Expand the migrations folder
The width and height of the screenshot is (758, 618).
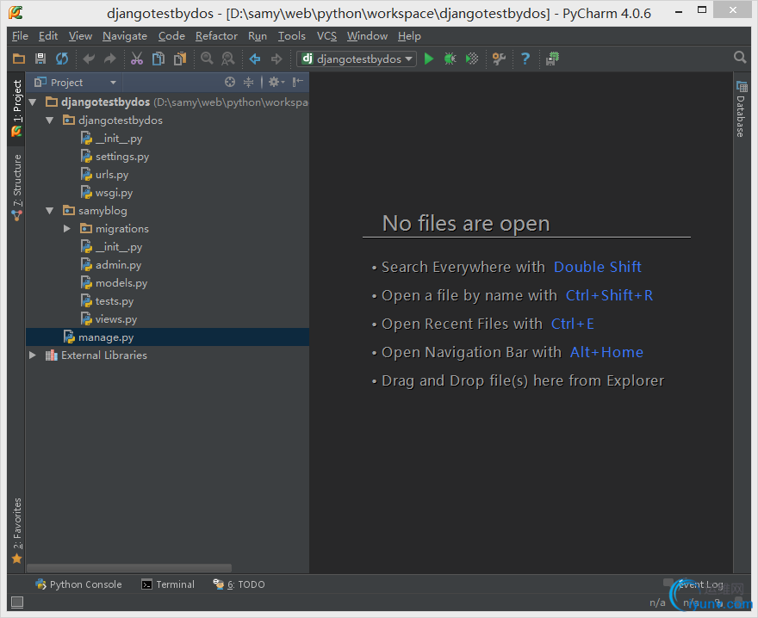(x=67, y=229)
